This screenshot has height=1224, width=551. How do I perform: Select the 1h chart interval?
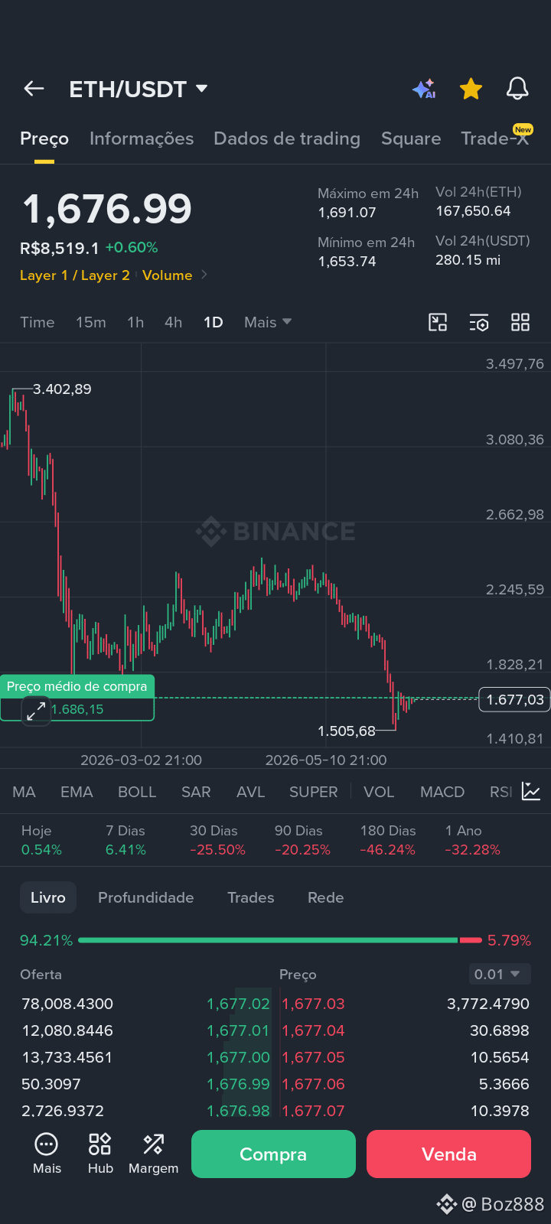pyautogui.click(x=135, y=322)
